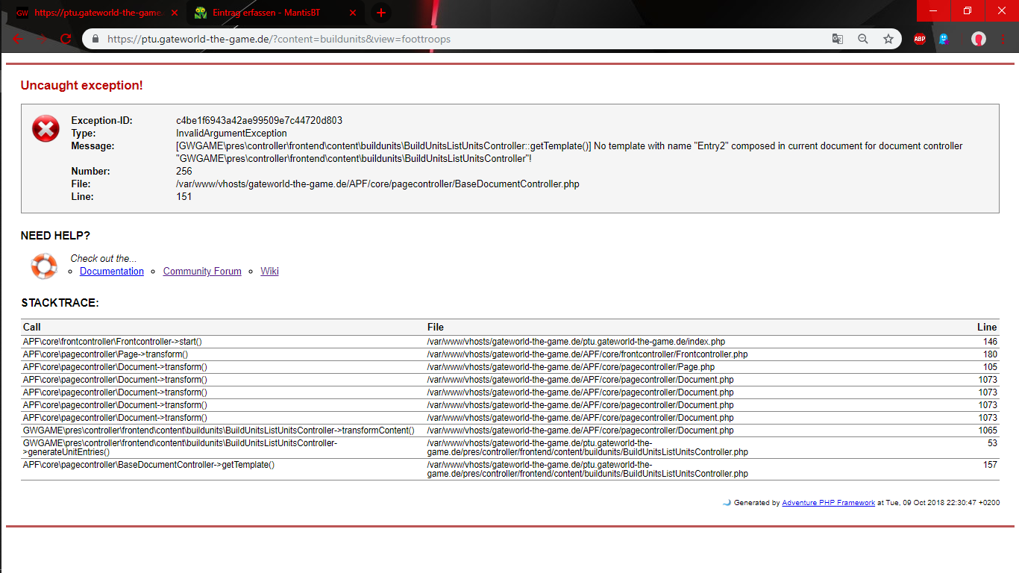Select the ptu.gateworld-the-game tab

pos(90,13)
